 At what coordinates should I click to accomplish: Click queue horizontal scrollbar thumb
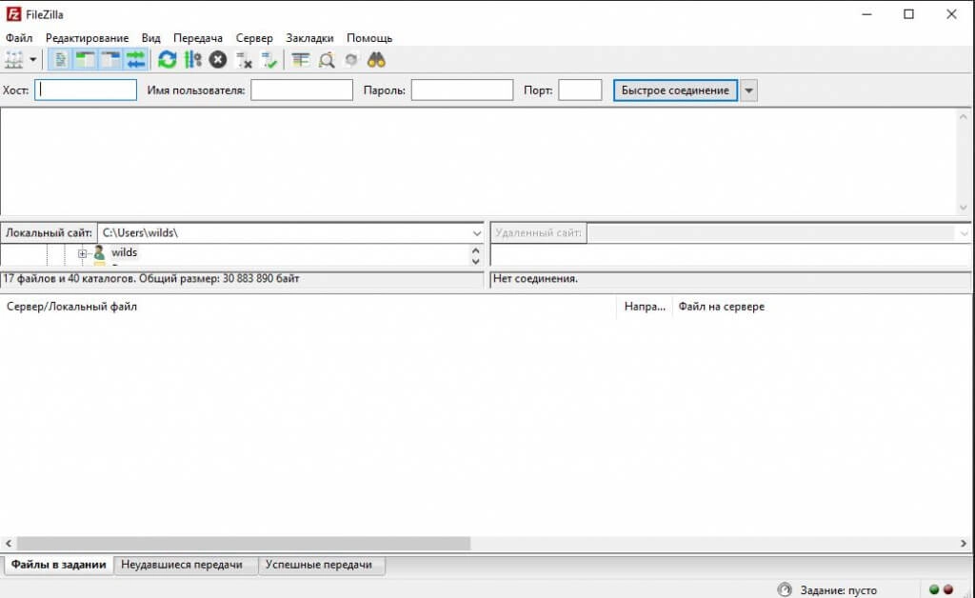coord(244,544)
